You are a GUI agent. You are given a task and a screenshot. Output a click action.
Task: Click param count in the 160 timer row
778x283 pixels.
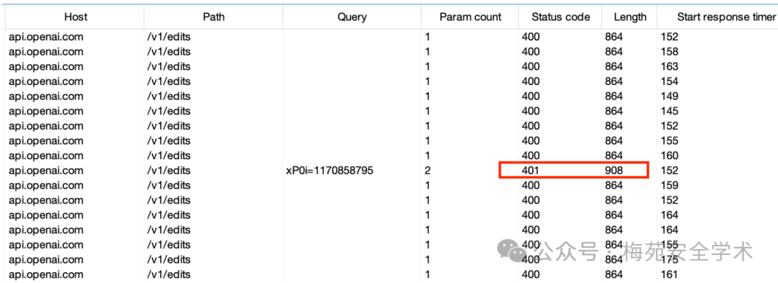(427, 156)
